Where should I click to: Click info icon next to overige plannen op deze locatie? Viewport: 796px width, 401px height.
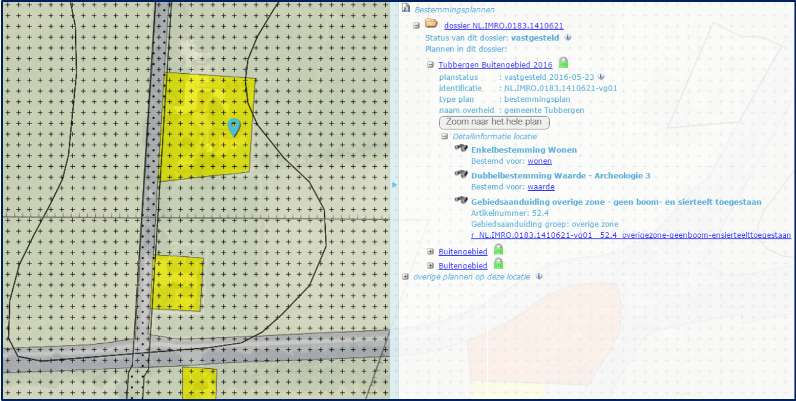click(539, 276)
